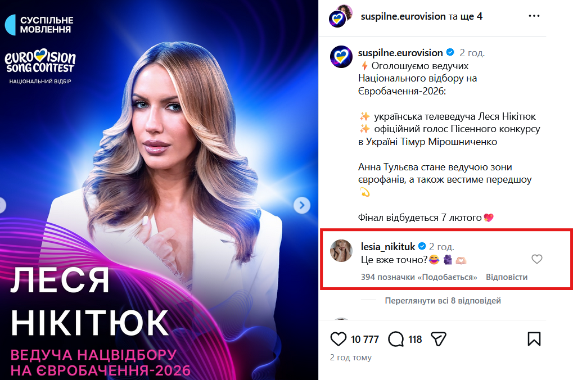This screenshot has height=380, width=573.
Task: Open suspilne.eurovision username in caption
Action: (400, 53)
